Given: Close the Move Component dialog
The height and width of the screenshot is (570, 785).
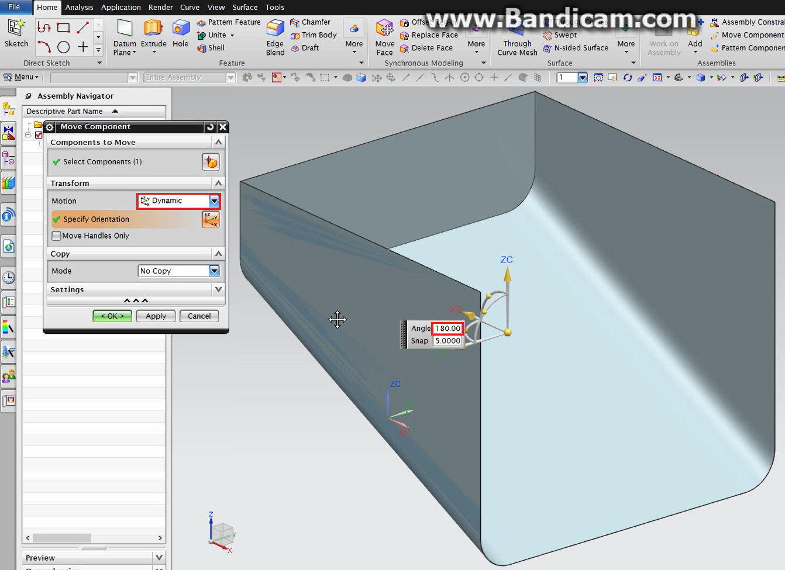Looking at the screenshot, I should [x=222, y=127].
